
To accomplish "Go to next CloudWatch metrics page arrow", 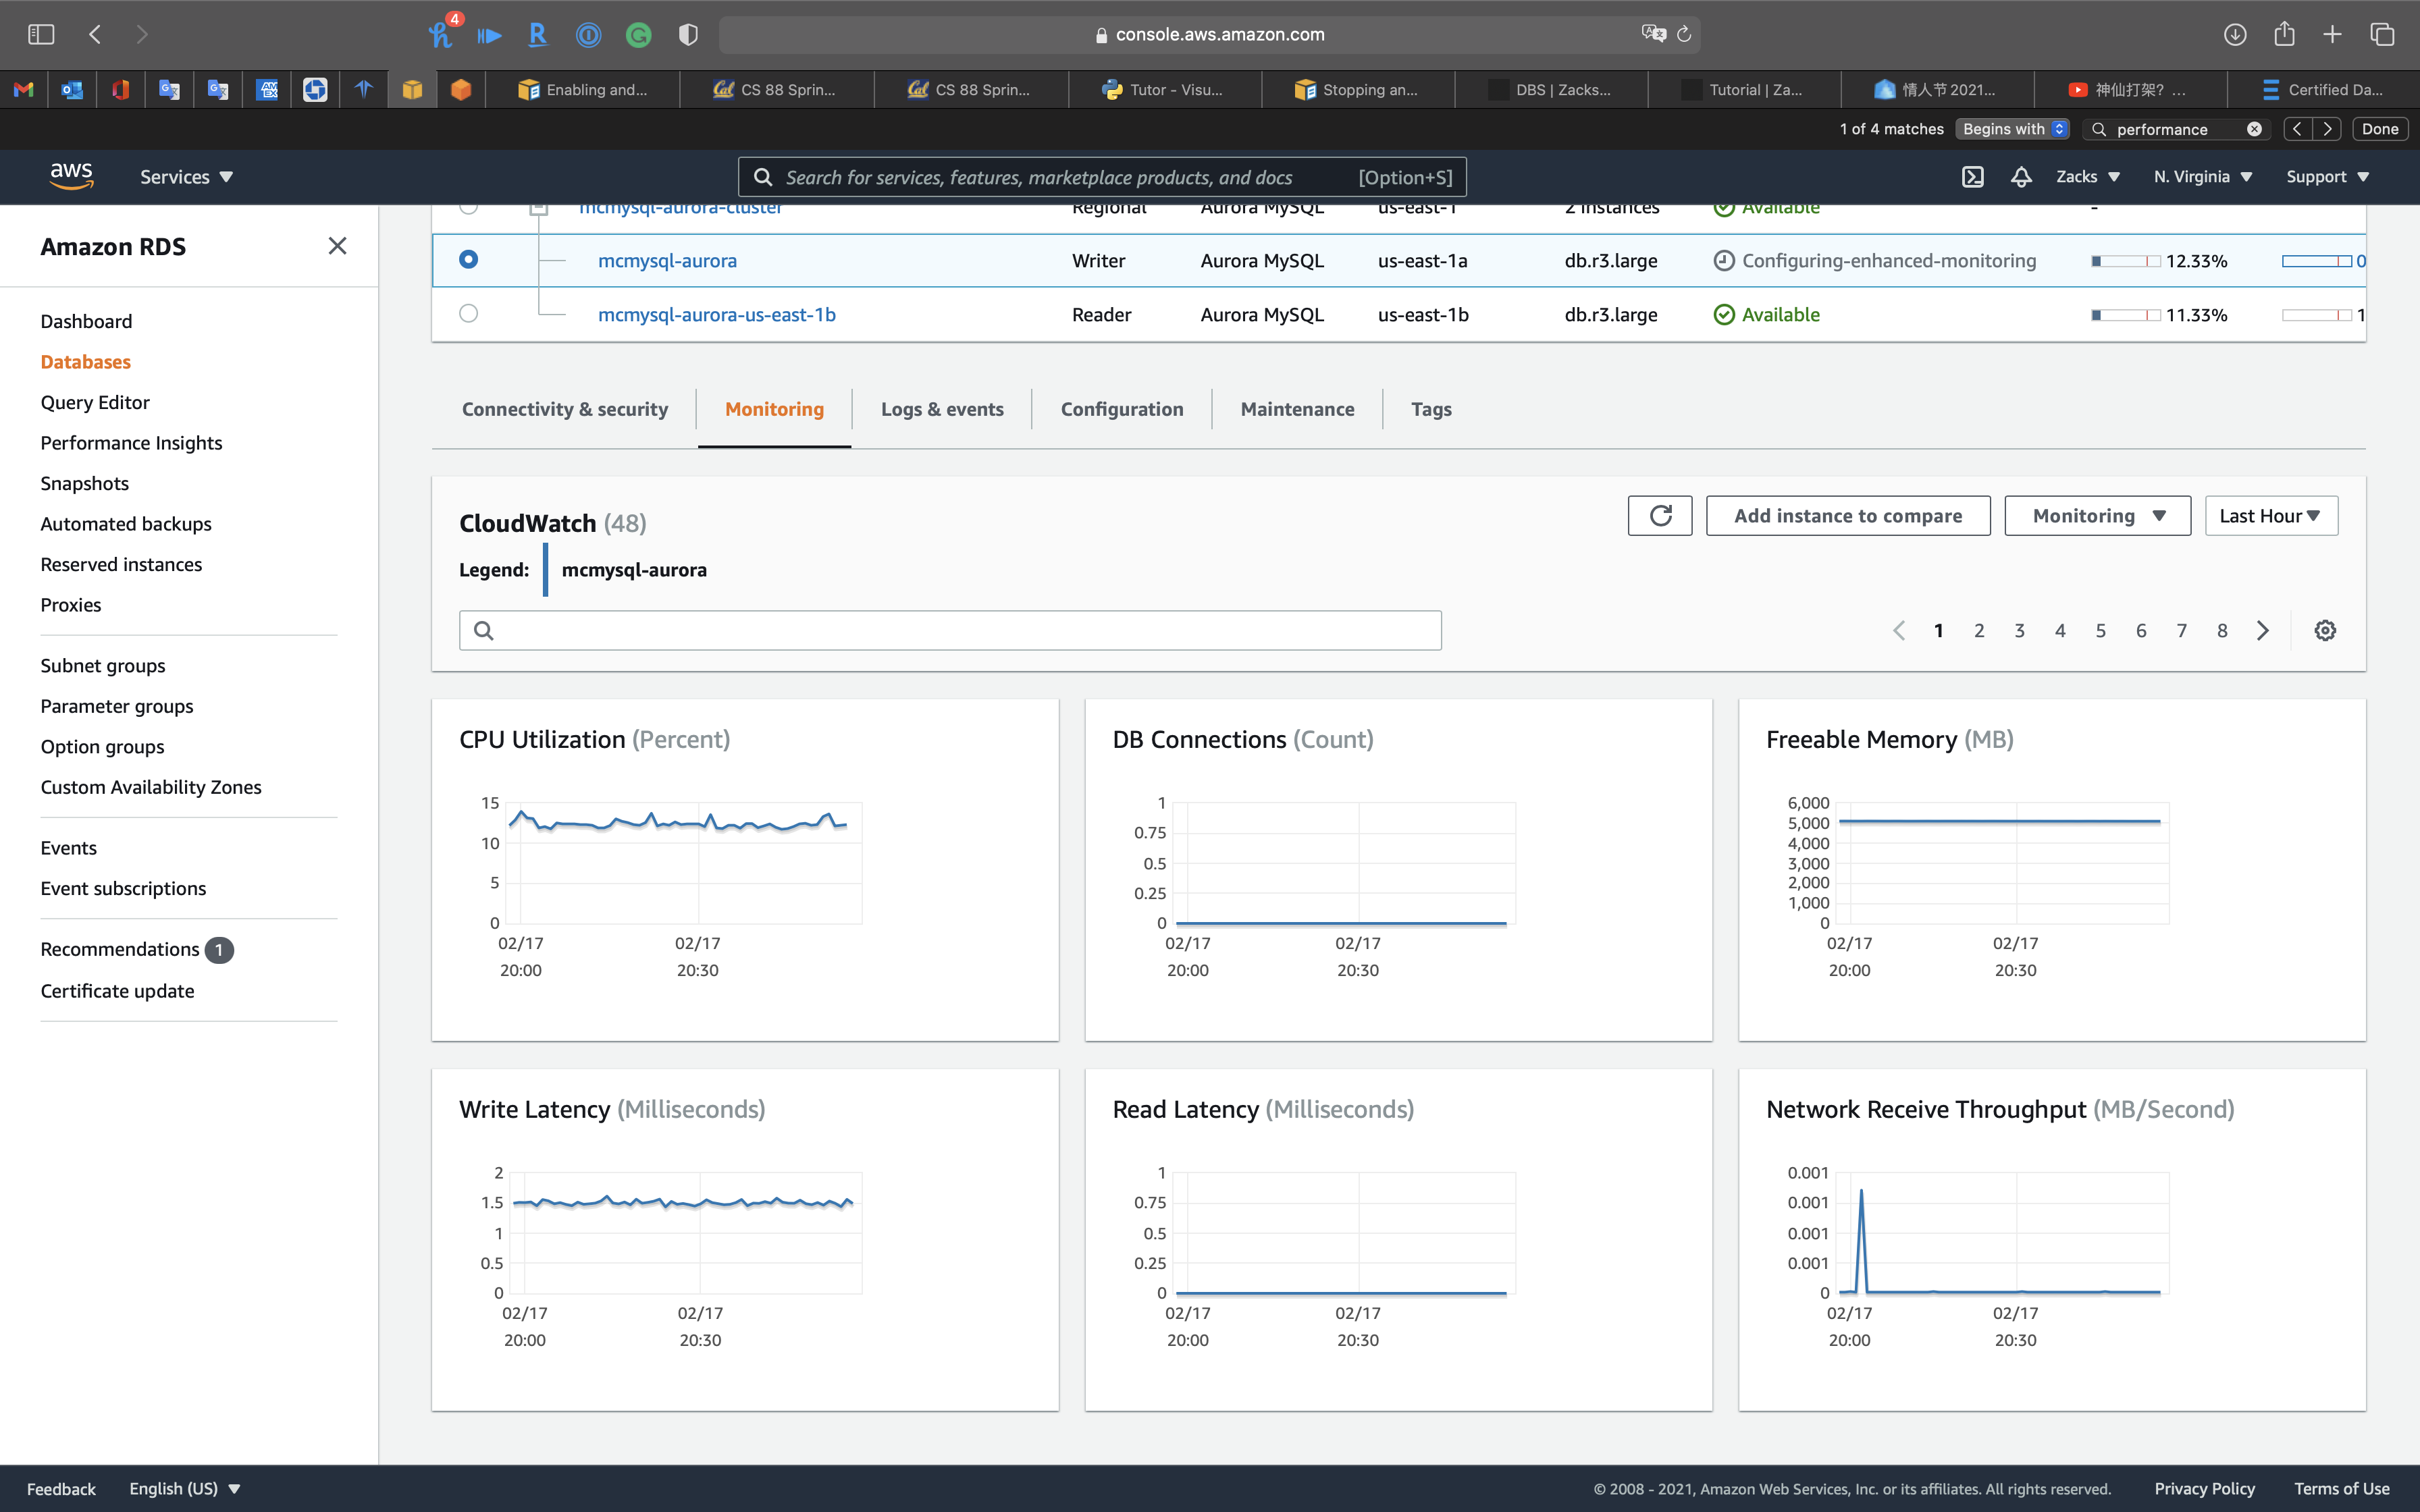I will click(x=2263, y=631).
